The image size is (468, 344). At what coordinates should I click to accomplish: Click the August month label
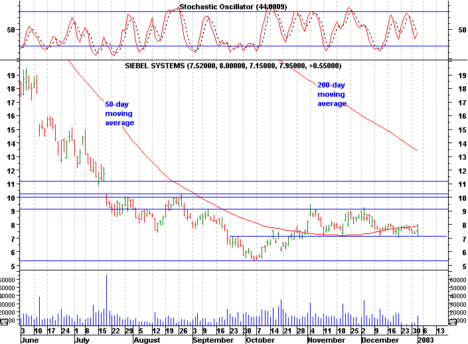pyautogui.click(x=147, y=340)
